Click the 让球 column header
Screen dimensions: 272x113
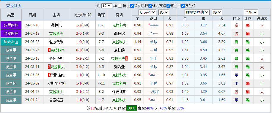pyautogui.click(x=248, y=18)
